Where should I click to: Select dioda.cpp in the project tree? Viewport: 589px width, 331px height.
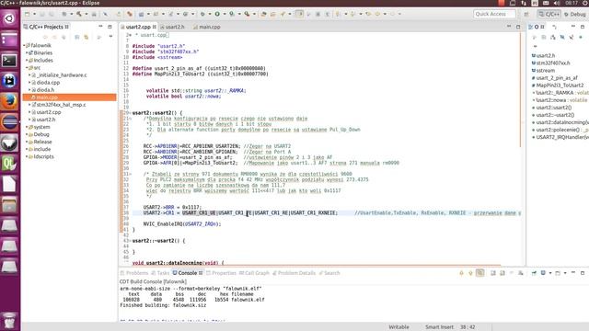click(x=48, y=83)
